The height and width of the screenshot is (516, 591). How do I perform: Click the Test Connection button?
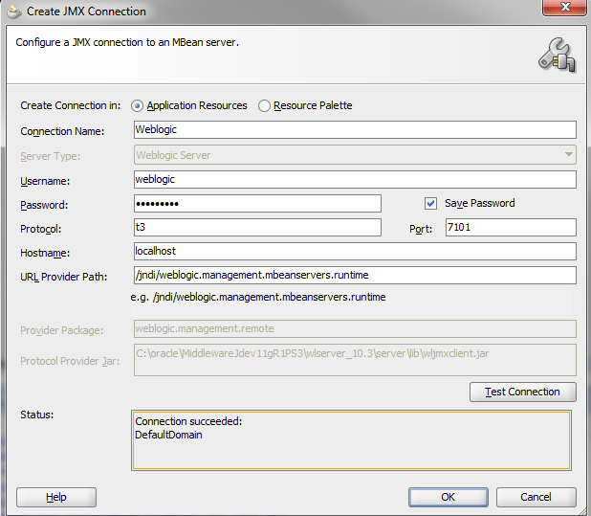point(523,393)
